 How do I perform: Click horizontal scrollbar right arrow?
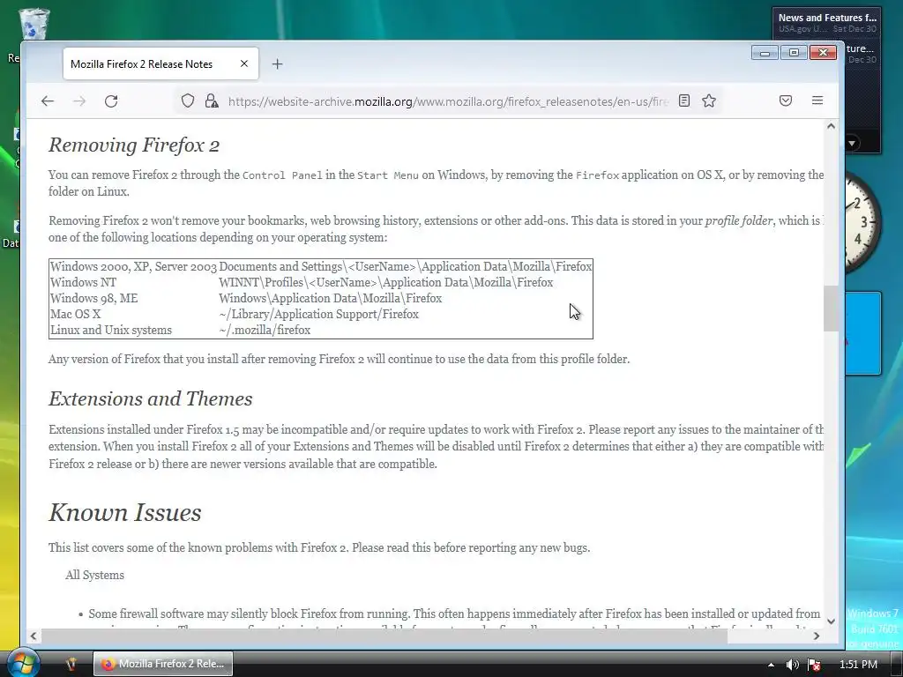pyautogui.click(x=816, y=636)
